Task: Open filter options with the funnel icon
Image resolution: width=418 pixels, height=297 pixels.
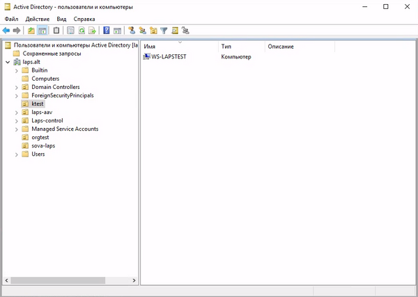Action: (x=164, y=31)
